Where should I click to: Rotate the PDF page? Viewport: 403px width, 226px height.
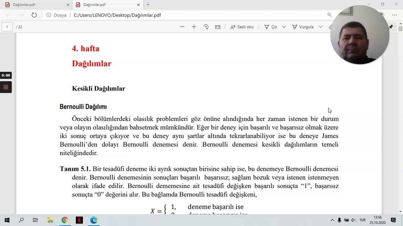[x=206, y=27]
